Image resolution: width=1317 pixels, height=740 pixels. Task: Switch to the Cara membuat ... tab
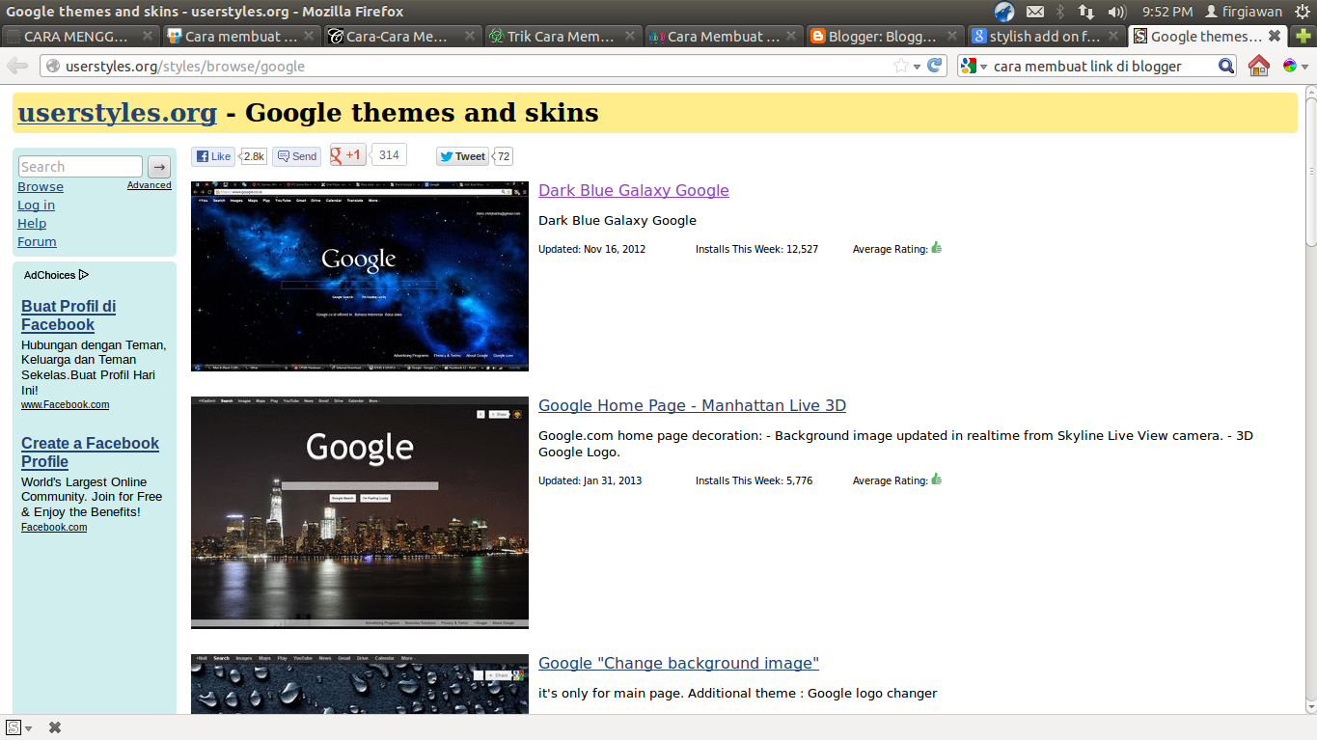240,37
